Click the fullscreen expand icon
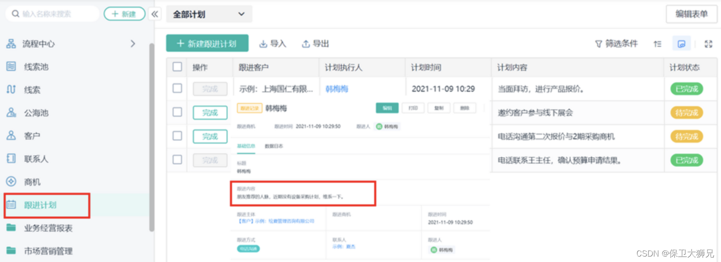 (708, 44)
